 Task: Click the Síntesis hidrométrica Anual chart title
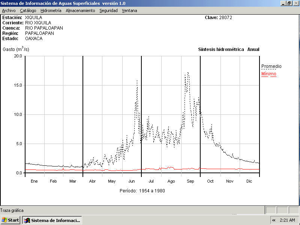(x=228, y=49)
